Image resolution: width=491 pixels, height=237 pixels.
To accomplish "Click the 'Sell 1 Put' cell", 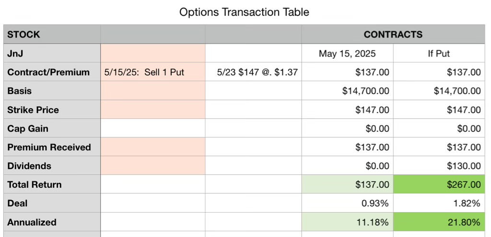I will pyautogui.click(x=153, y=72).
